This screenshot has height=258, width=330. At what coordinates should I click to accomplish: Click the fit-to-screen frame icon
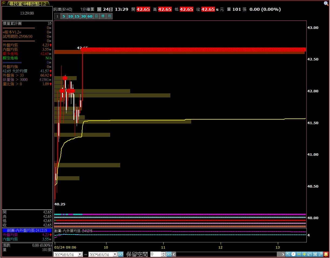tap(315, 254)
